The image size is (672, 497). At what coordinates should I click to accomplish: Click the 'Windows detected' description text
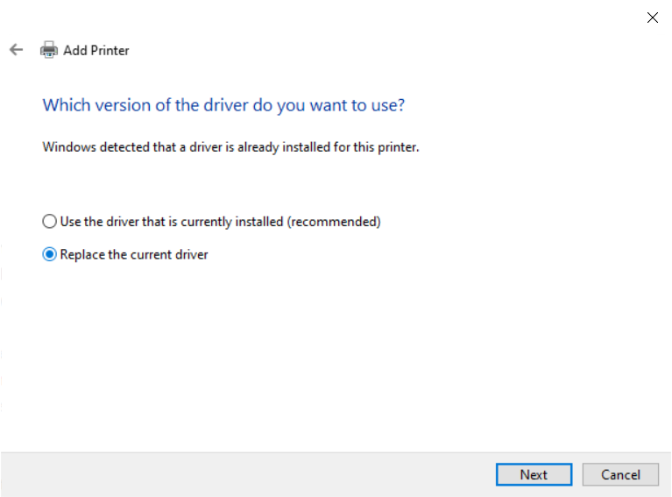(230, 147)
